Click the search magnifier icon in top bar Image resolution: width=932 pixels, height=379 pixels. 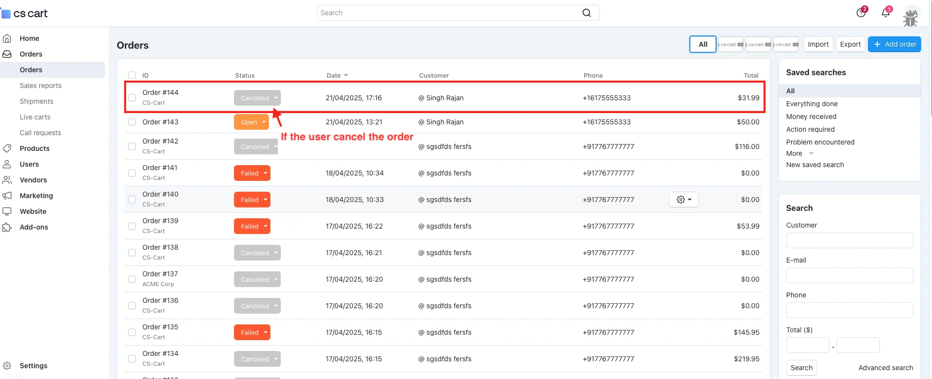586,13
